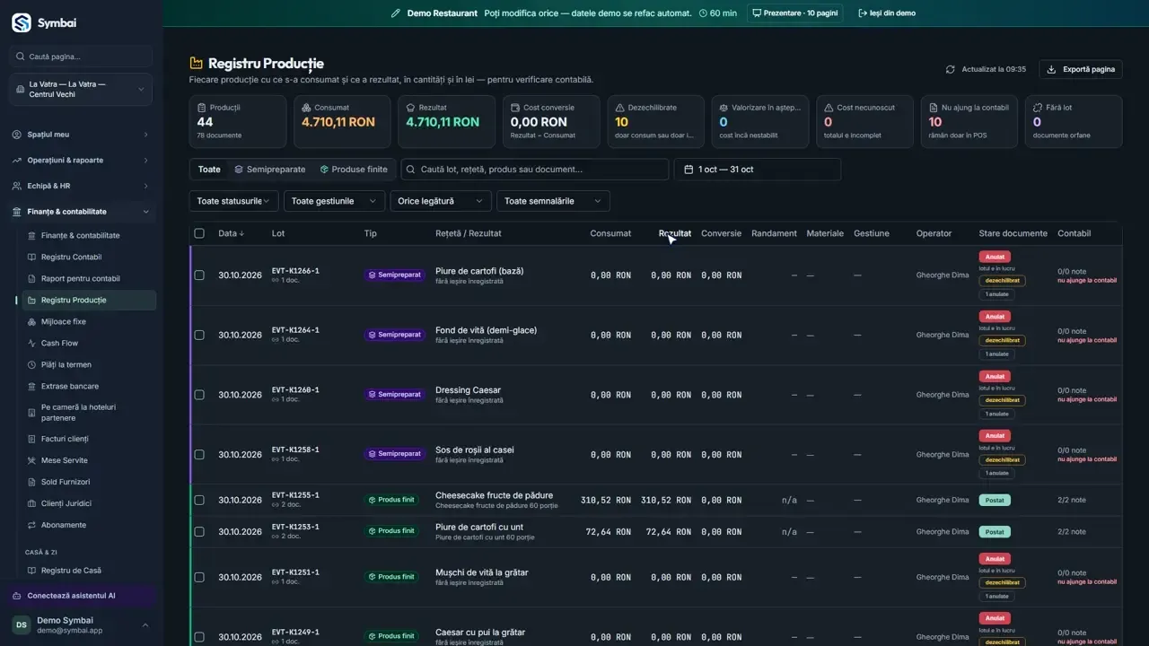Sort by the Data column header
Viewport: 1149px width, 646px height.
tap(231, 233)
